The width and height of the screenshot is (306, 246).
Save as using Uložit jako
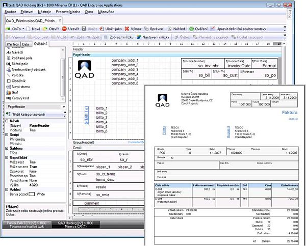pyautogui.click(x=111, y=29)
